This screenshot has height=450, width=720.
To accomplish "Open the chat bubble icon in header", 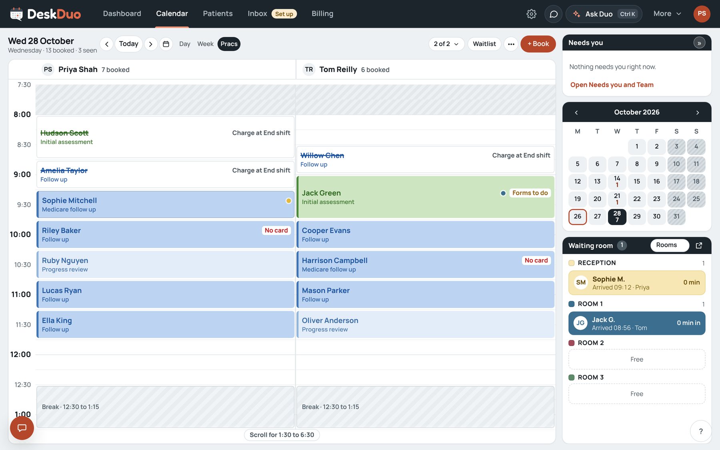I will (x=554, y=14).
